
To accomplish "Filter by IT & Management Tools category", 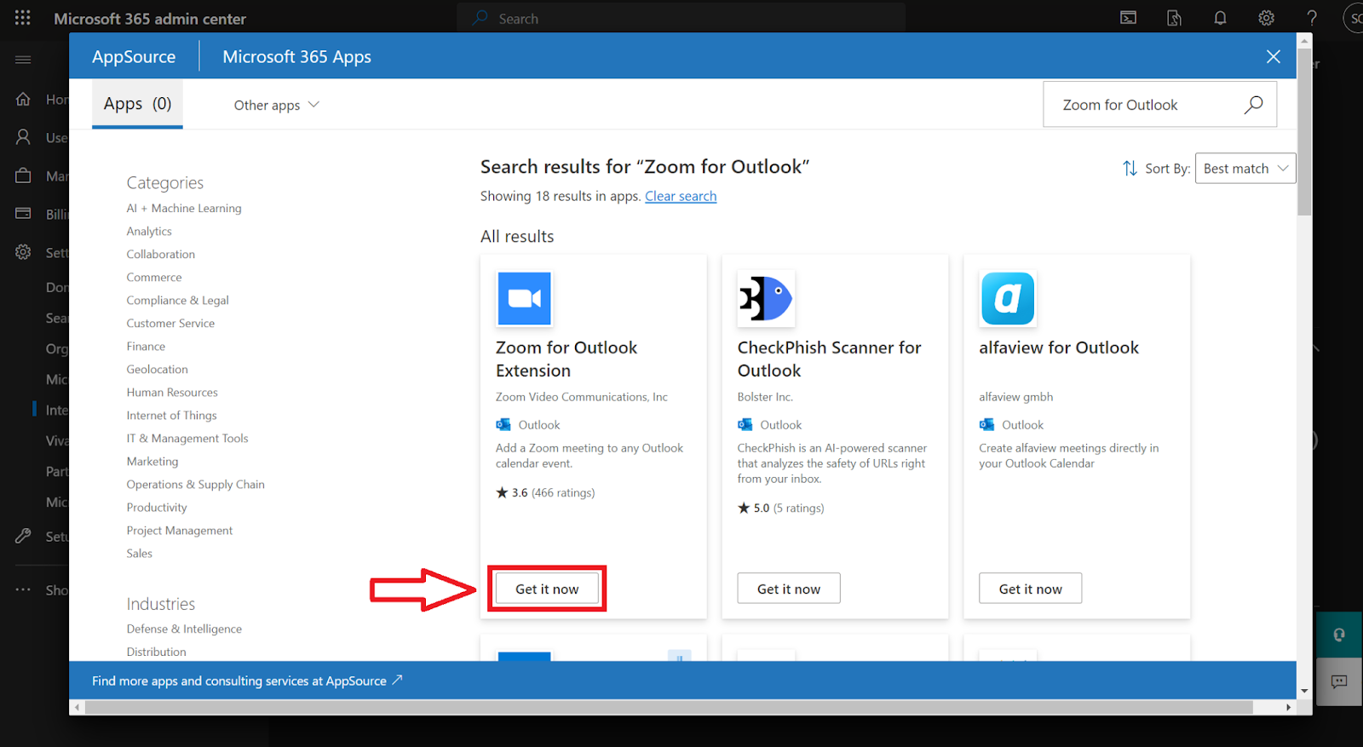I will point(187,438).
